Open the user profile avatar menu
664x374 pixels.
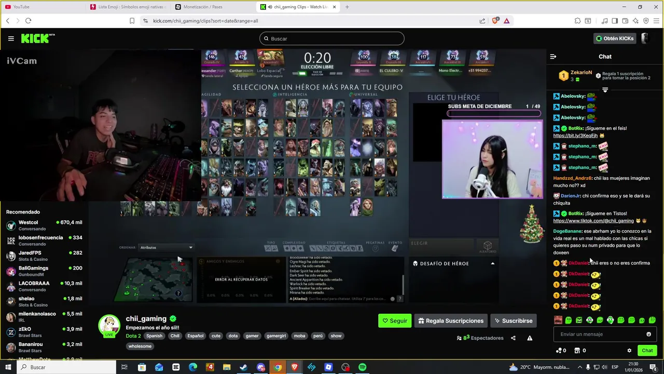coord(646,38)
